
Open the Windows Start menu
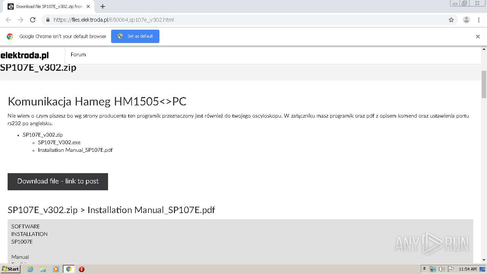point(10,269)
